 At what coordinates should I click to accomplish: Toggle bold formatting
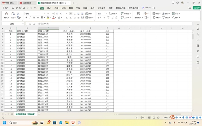pos(26,18)
